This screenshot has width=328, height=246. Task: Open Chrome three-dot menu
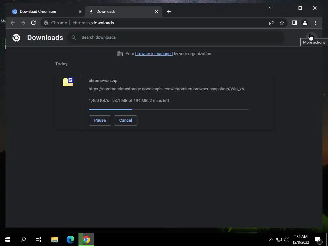[315, 23]
